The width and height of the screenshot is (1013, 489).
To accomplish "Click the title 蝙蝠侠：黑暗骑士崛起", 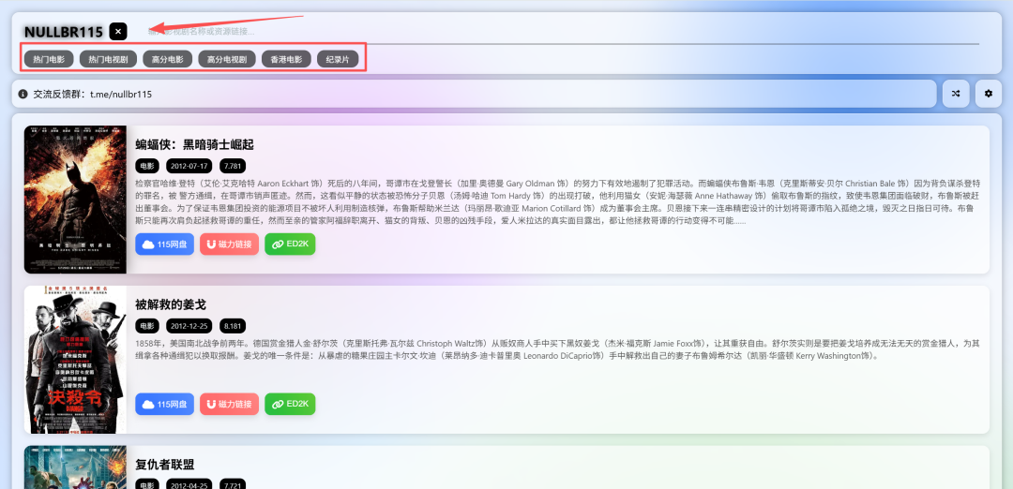I will (194, 144).
